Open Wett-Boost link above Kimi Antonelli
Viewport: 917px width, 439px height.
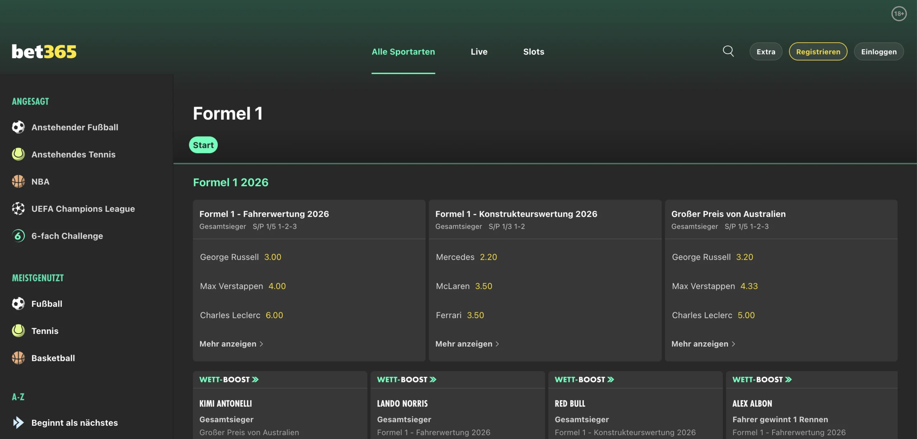[x=229, y=380]
